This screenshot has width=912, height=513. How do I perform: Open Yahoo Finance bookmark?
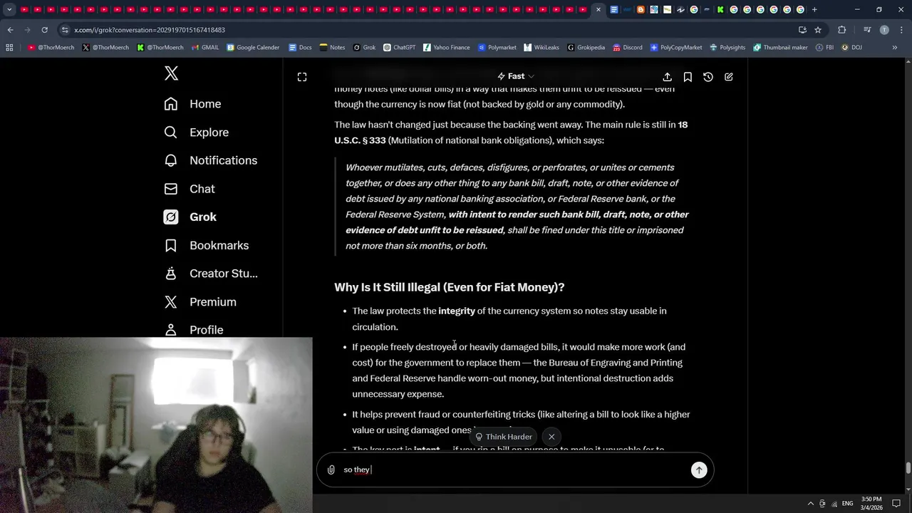click(x=446, y=48)
